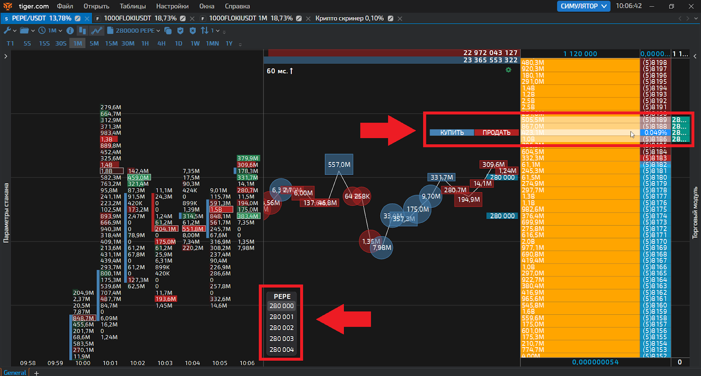Open the wrench settings tool
Viewport: 701px width, 376px height.
[x=7, y=31]
